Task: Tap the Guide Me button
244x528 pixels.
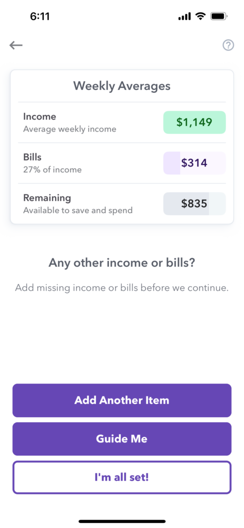Action: coord(122,439)
